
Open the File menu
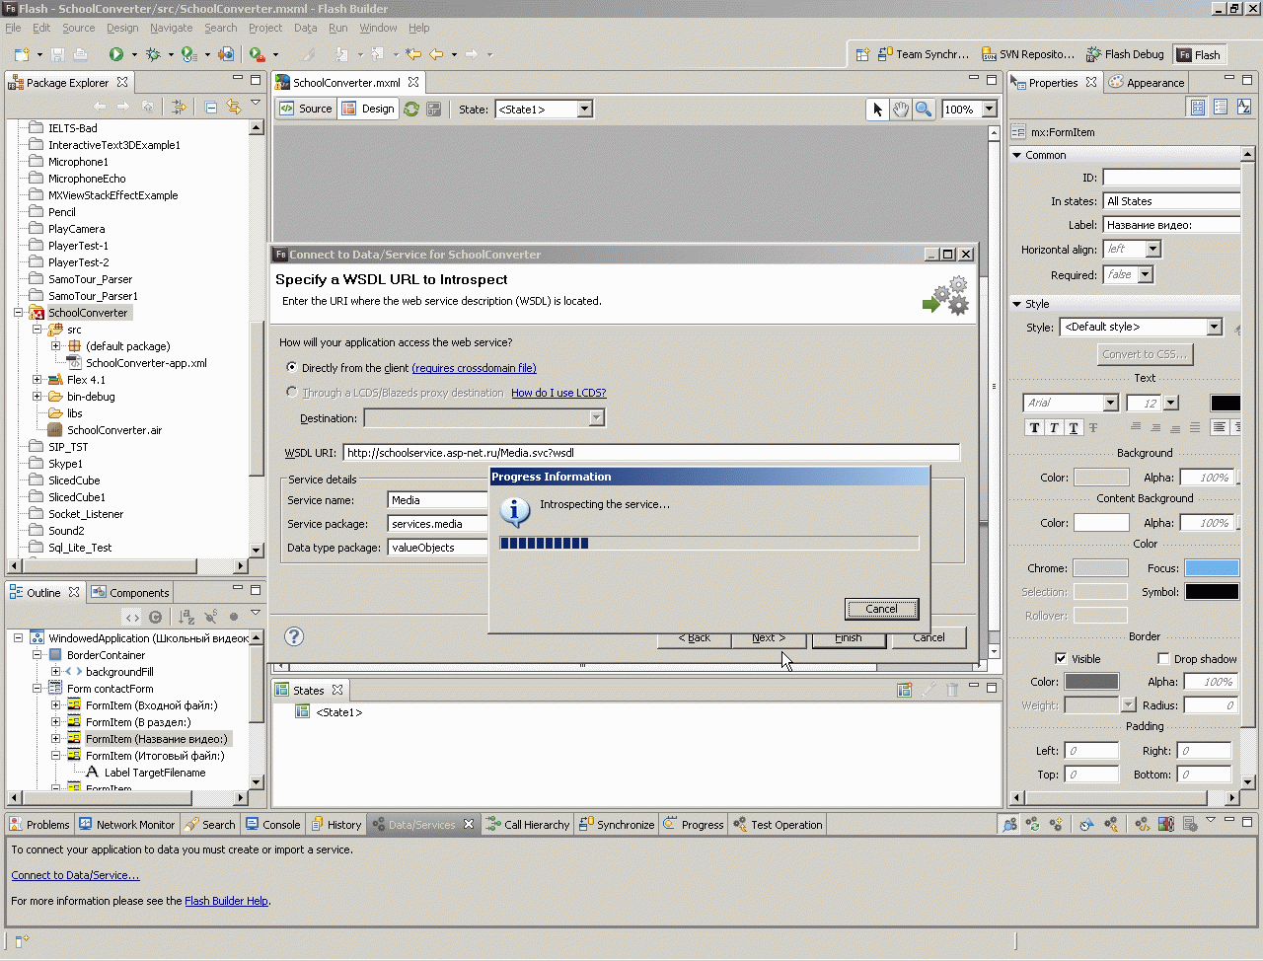pos(13,28)
